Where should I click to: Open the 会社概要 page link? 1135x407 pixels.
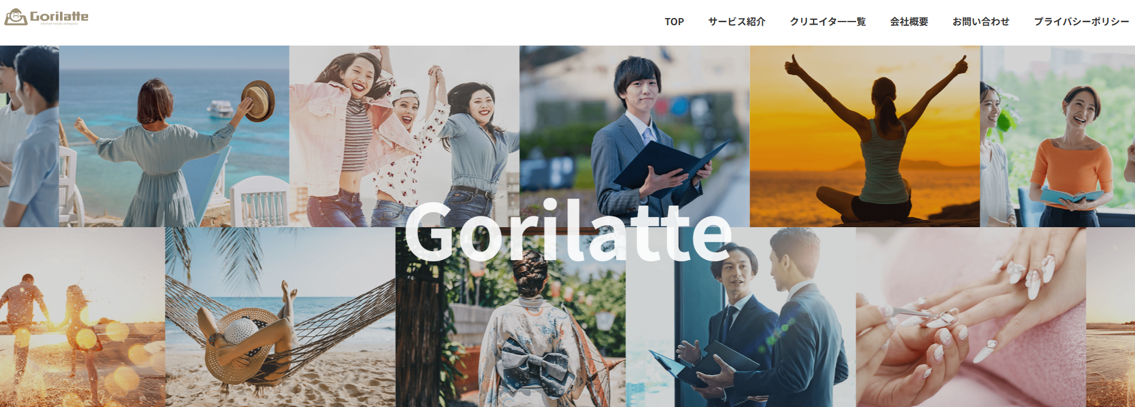[909, 22]
